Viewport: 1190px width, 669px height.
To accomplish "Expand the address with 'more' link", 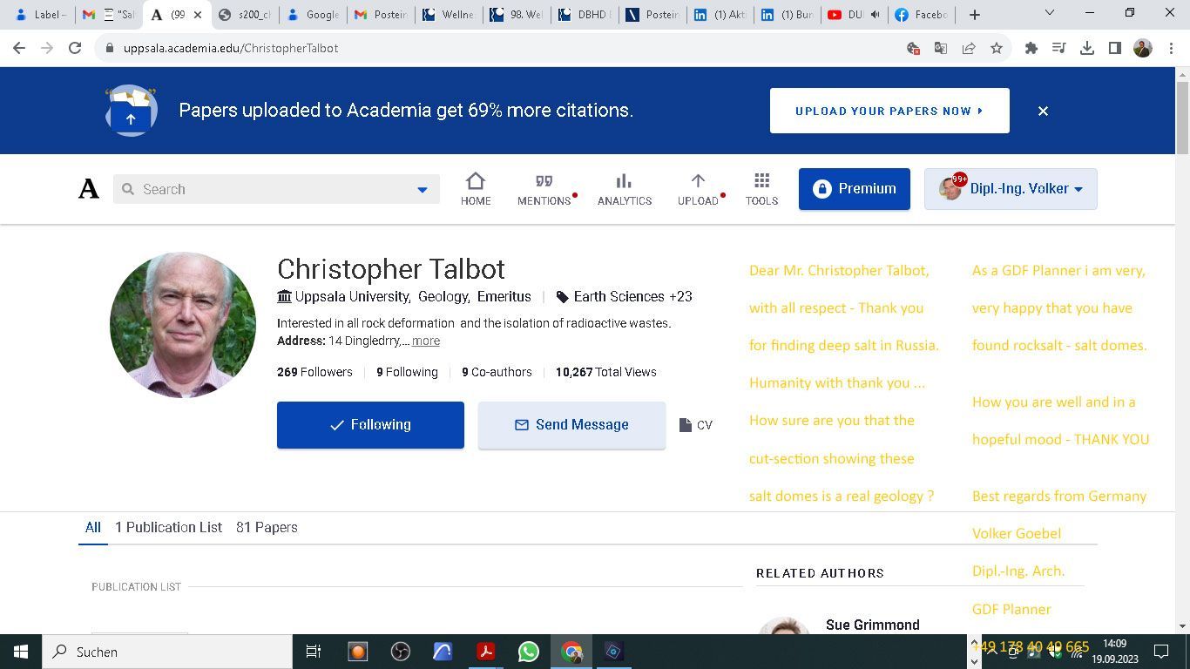I will pos(426,341).
